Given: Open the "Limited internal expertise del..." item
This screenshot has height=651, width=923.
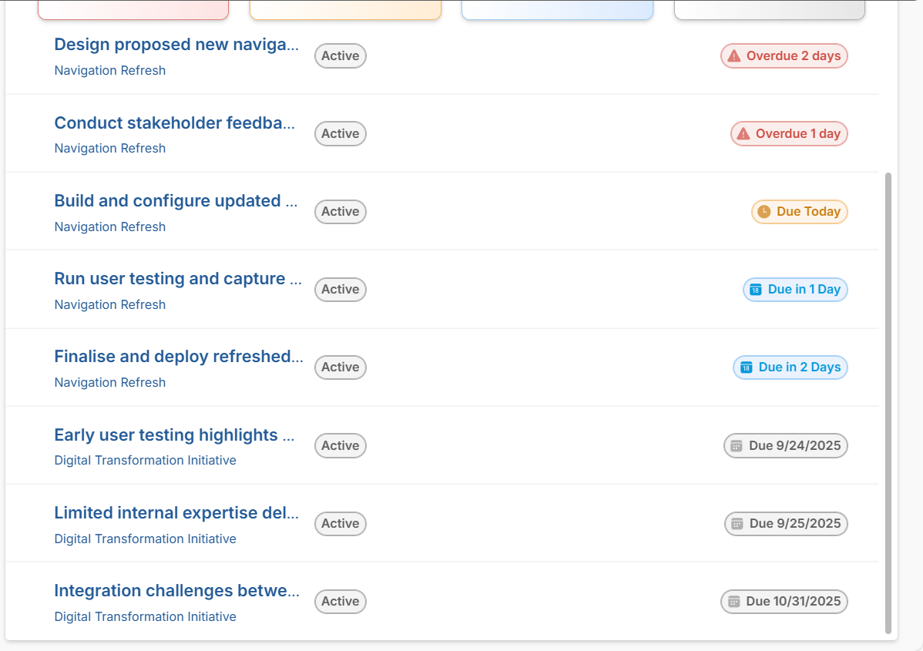Looking at the screenshot, I should coord(176,513).
